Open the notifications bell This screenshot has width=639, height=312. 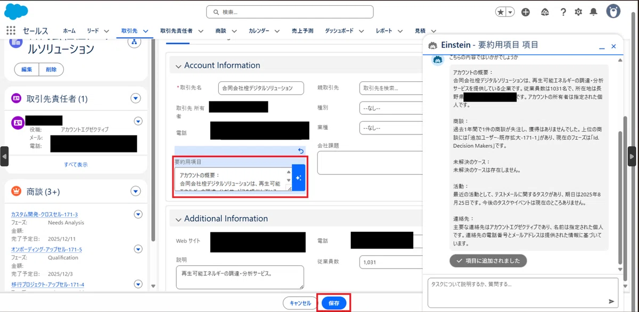[x=593, y=12]
